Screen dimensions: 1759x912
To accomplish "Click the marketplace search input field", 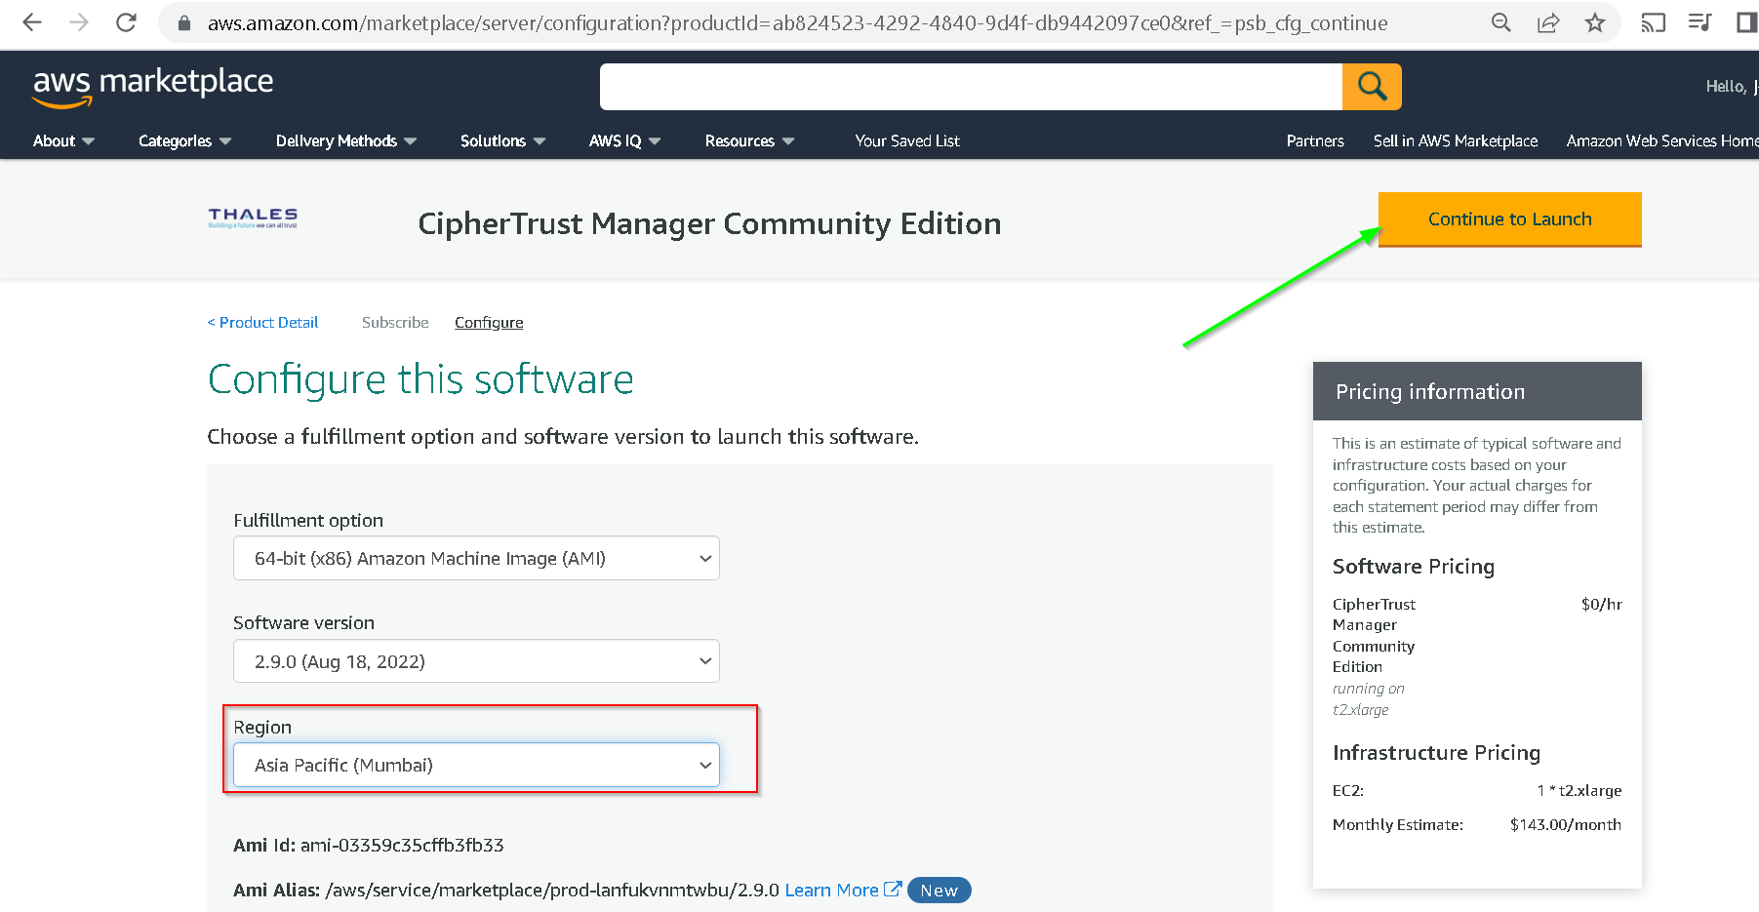I will (971, 87).
